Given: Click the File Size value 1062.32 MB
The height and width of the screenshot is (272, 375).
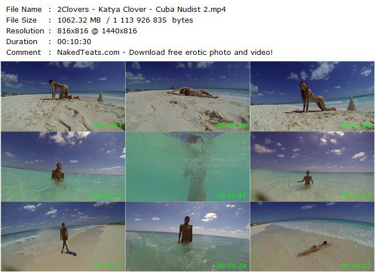Looking at the screenshot, I should coord(79,20).
